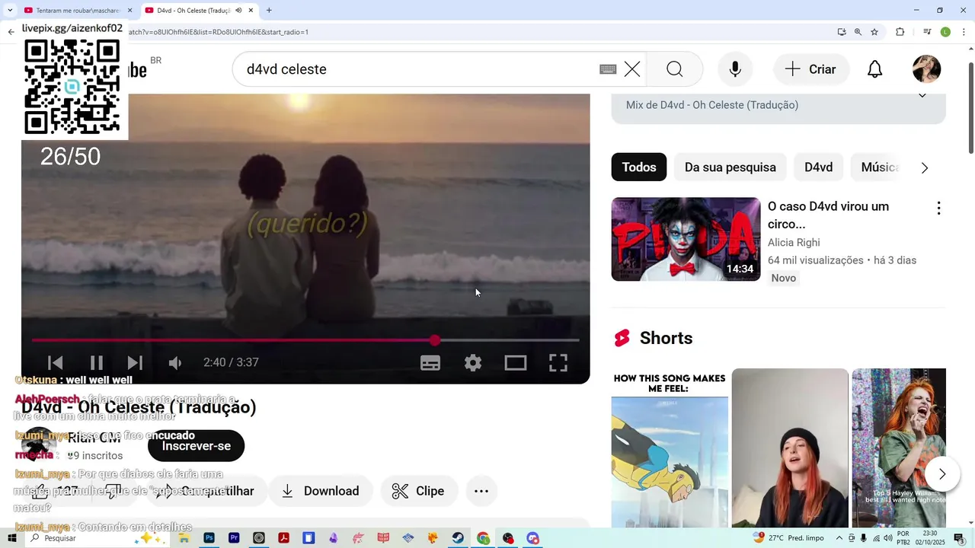Click the red video progress bar scrubber
Viewport: 975px width, 548px height.
point(435,340)
